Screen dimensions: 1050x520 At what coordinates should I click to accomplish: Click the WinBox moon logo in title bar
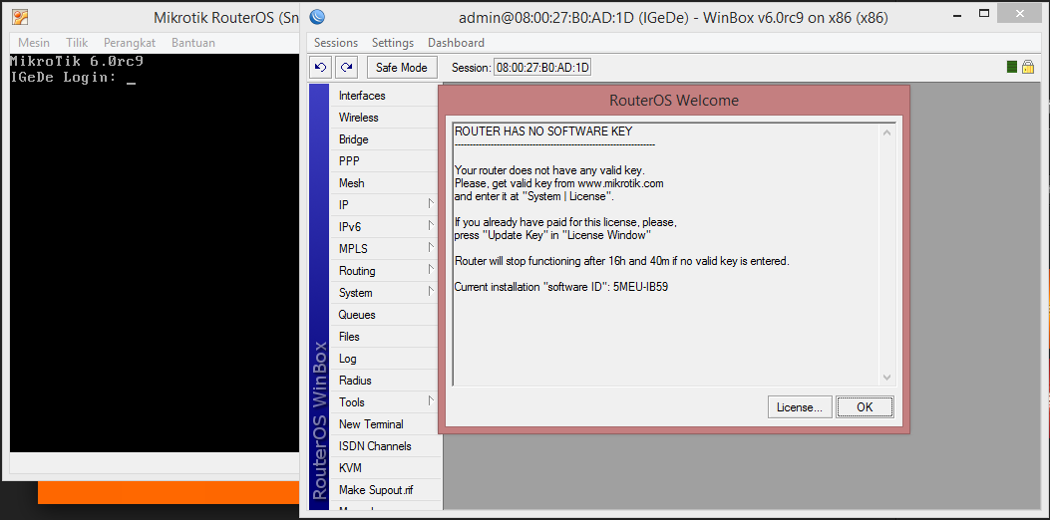(317, 18)
